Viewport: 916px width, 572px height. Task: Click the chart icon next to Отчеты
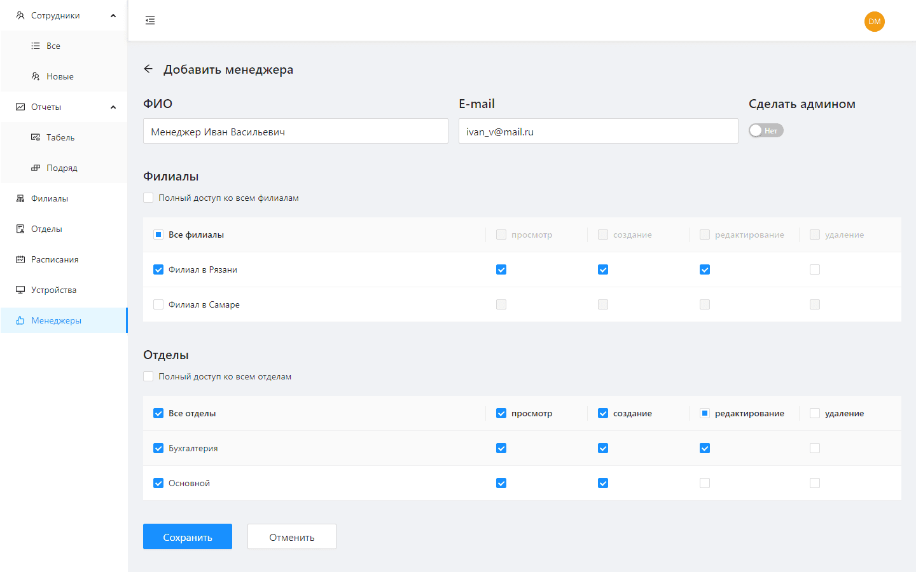(20, 107)
